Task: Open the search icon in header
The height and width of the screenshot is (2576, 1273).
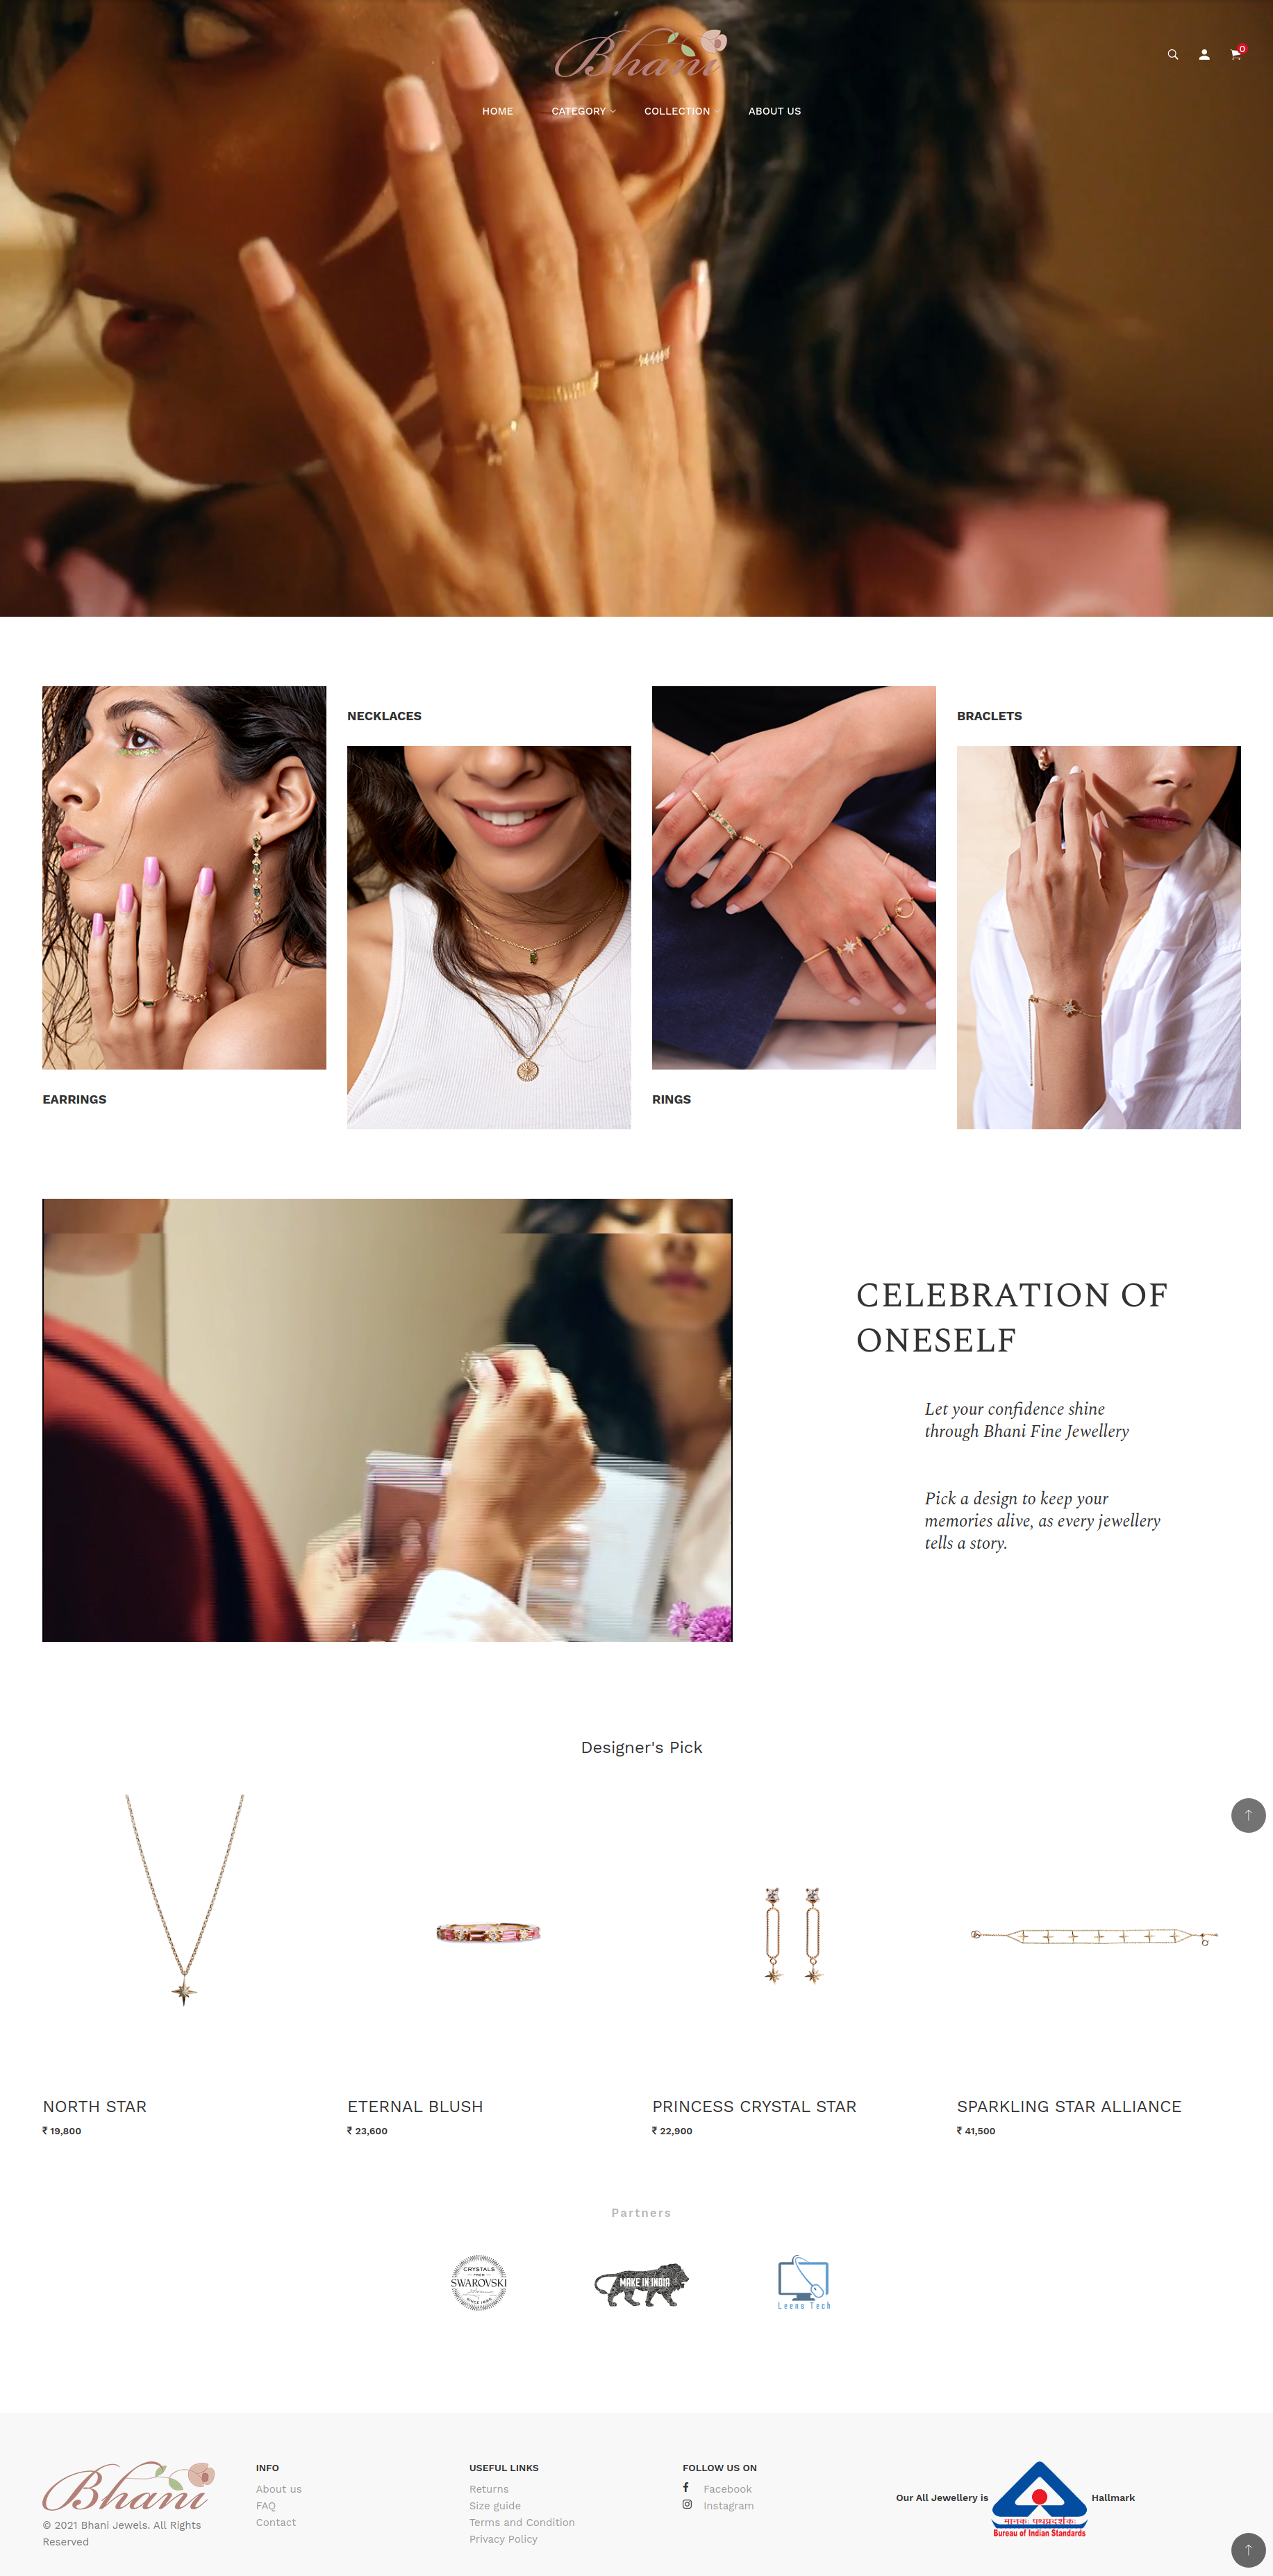Action: pyautogui.click(x=1172, y=55)
